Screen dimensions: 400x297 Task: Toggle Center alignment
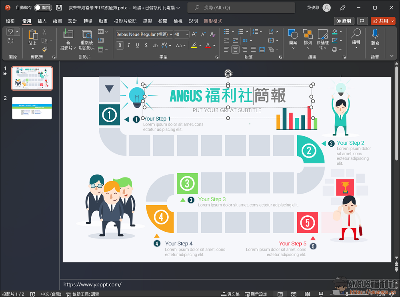(x=235, y=49)
